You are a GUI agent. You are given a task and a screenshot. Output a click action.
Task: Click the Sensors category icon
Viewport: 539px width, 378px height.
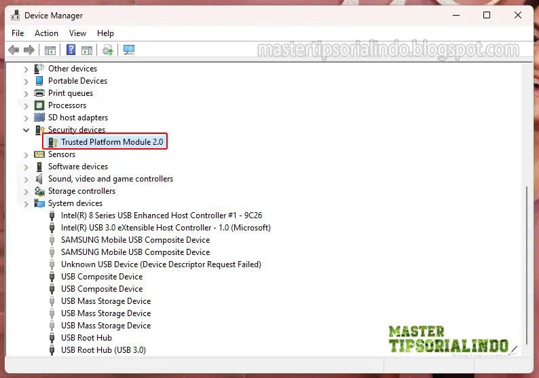point(39,154)
